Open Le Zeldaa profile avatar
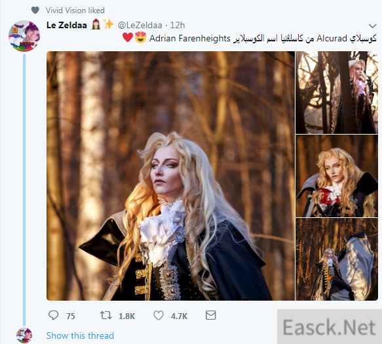The image size is (382, 344). [24, 36]
